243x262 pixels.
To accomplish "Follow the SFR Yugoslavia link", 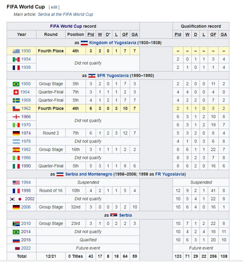I will pyautogui.click(x=113, y=76).
